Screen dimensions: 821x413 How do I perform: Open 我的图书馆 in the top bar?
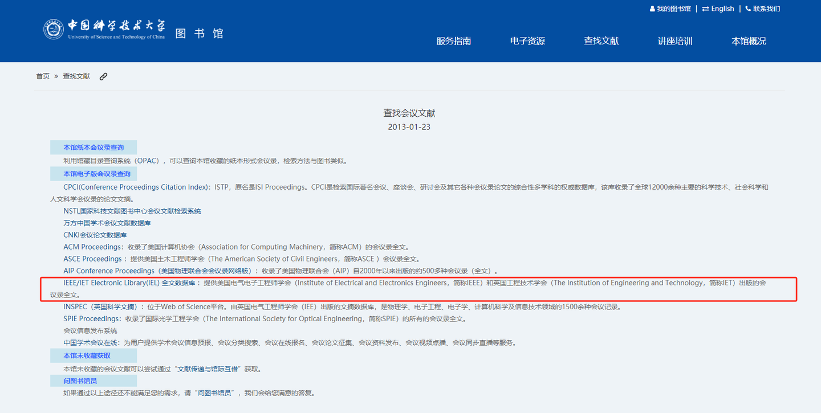tap(673, 9)
